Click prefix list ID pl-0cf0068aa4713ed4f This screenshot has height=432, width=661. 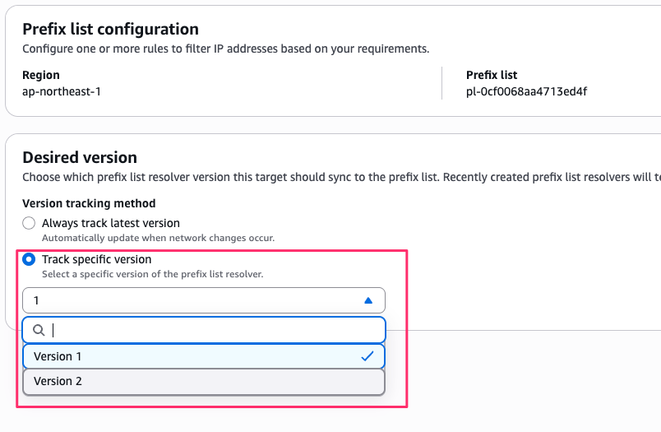coord(526,91)
